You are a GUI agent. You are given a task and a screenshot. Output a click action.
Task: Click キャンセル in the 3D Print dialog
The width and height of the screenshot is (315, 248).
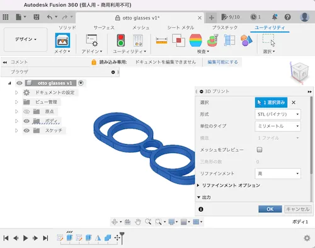(x=298, y=209)
